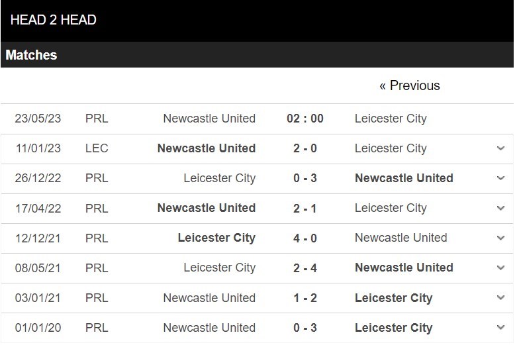Open the 2 - 0 score on 11/01/23
Viewport: 517px width, 351px height.
coord(305,148)
